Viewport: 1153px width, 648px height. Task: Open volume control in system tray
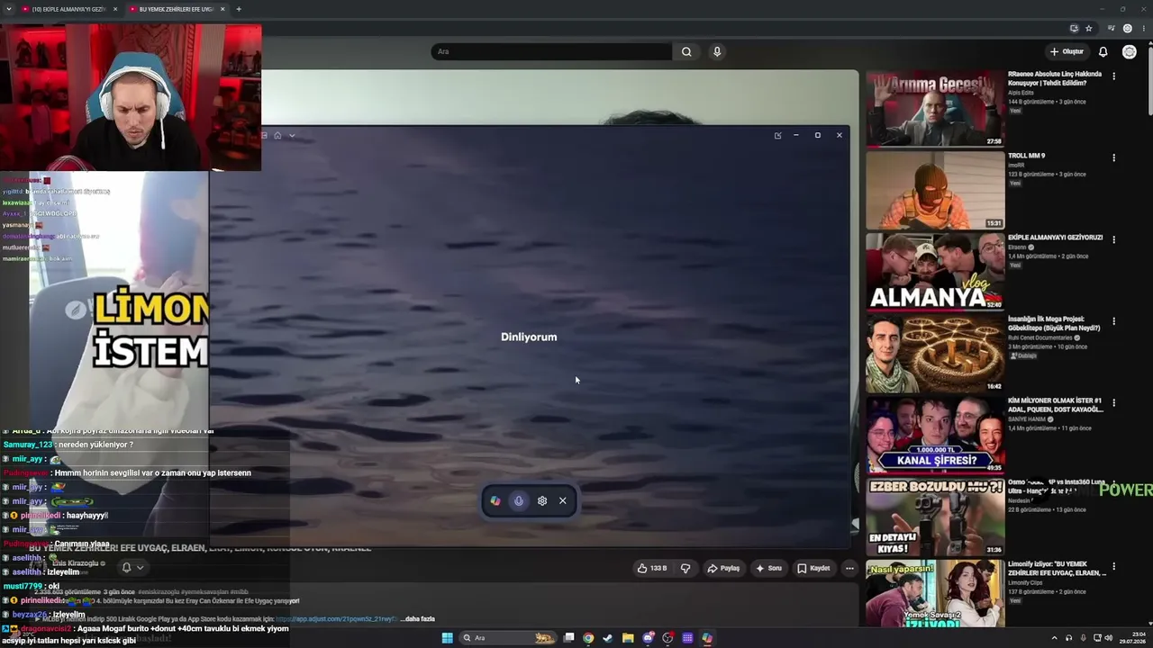point(1108,638)
